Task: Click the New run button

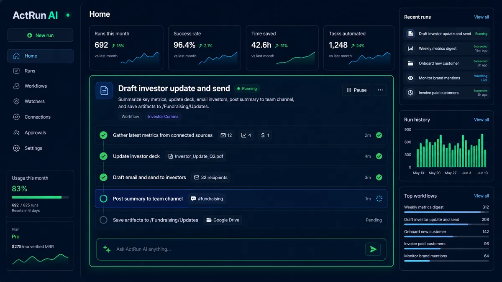Action: pyautogui.click(x=40, y=35)
